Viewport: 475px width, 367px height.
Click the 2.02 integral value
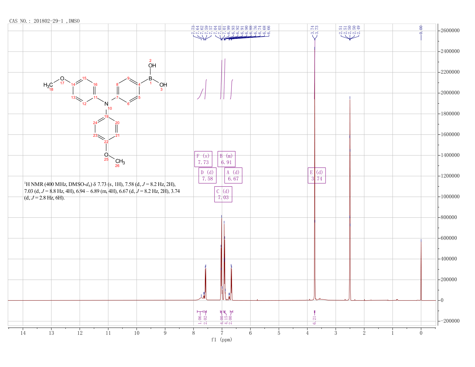tap(206, 320)
